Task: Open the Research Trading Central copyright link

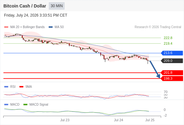Action: [158, 27]
